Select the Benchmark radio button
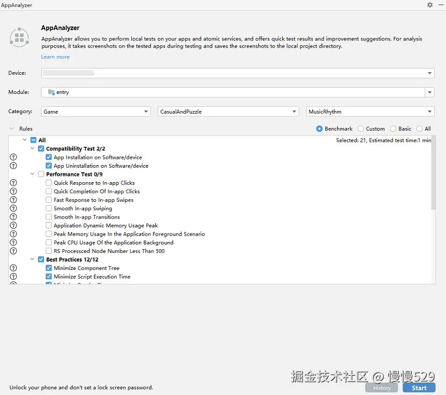 tap(319, 129)
